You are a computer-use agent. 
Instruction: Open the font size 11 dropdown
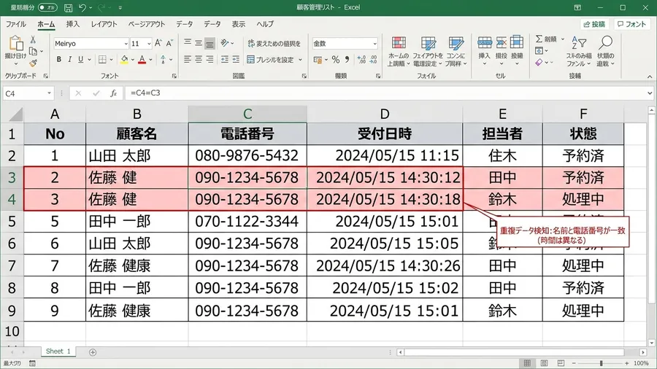pos(149,44)
